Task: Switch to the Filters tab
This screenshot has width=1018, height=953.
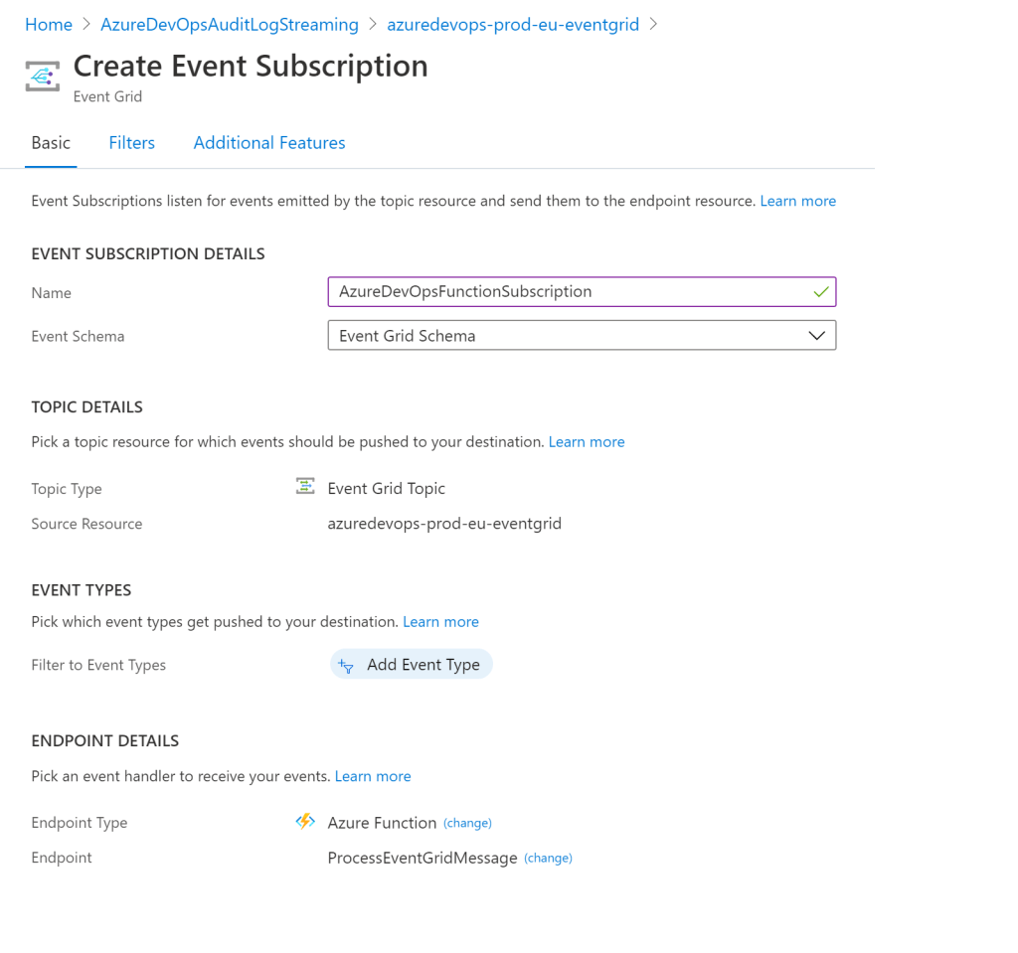Action: (131, 143)
